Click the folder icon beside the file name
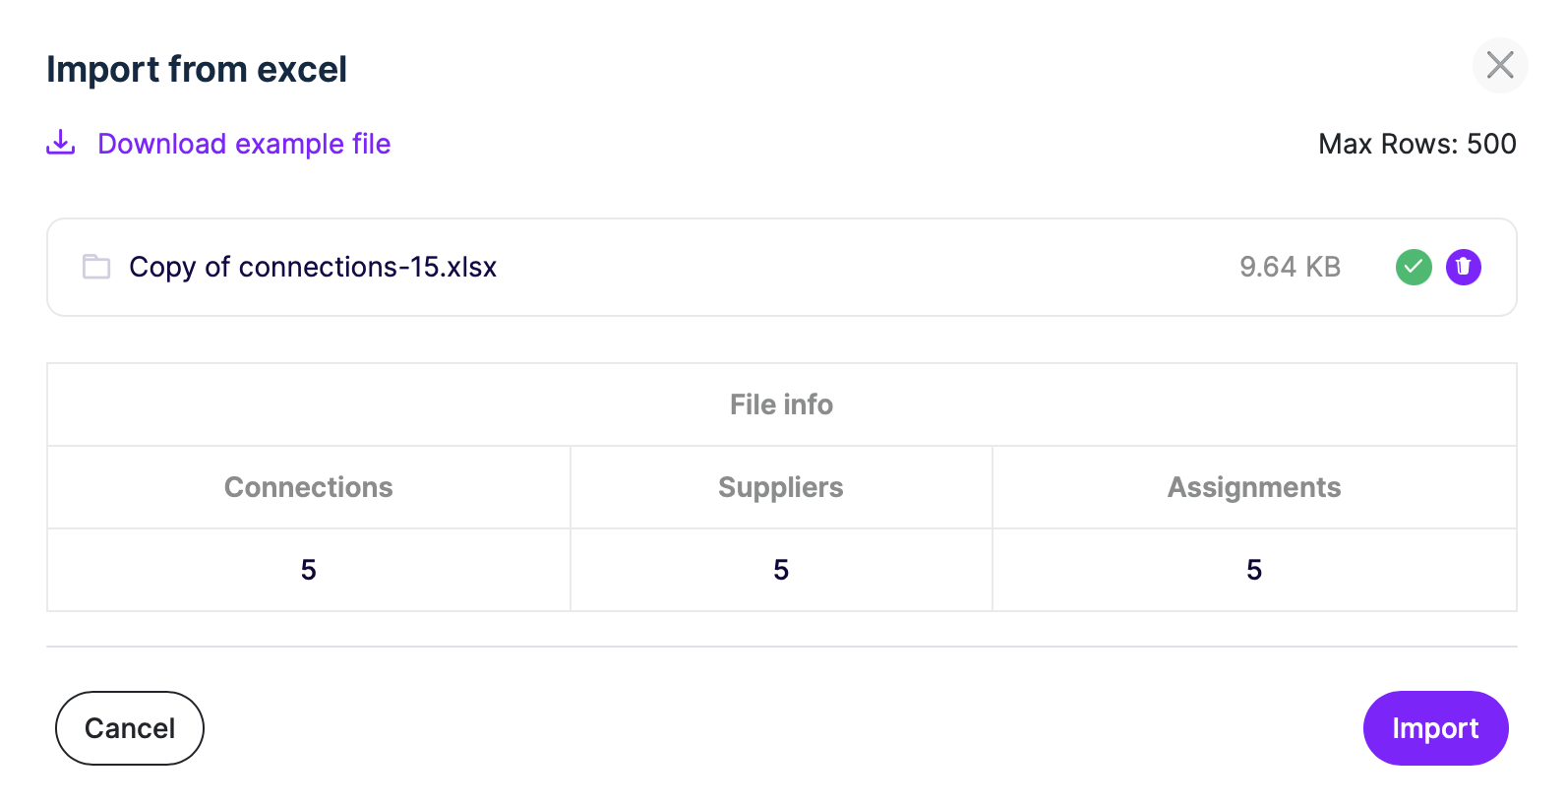 click(96, 267)
